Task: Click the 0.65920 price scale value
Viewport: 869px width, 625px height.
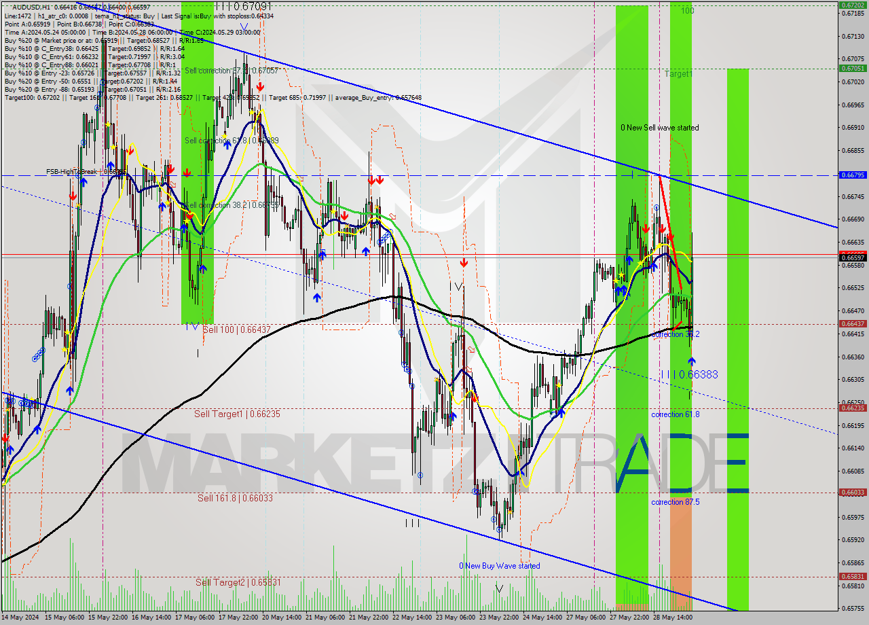Action: pyautogui.click(x=852, y=540)
